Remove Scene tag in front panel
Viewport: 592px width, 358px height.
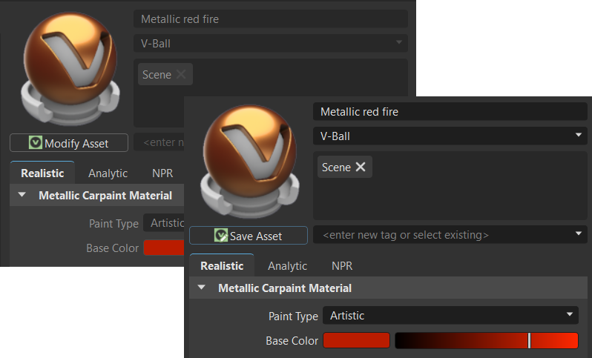pyautogui.click(x=361, y=167)
